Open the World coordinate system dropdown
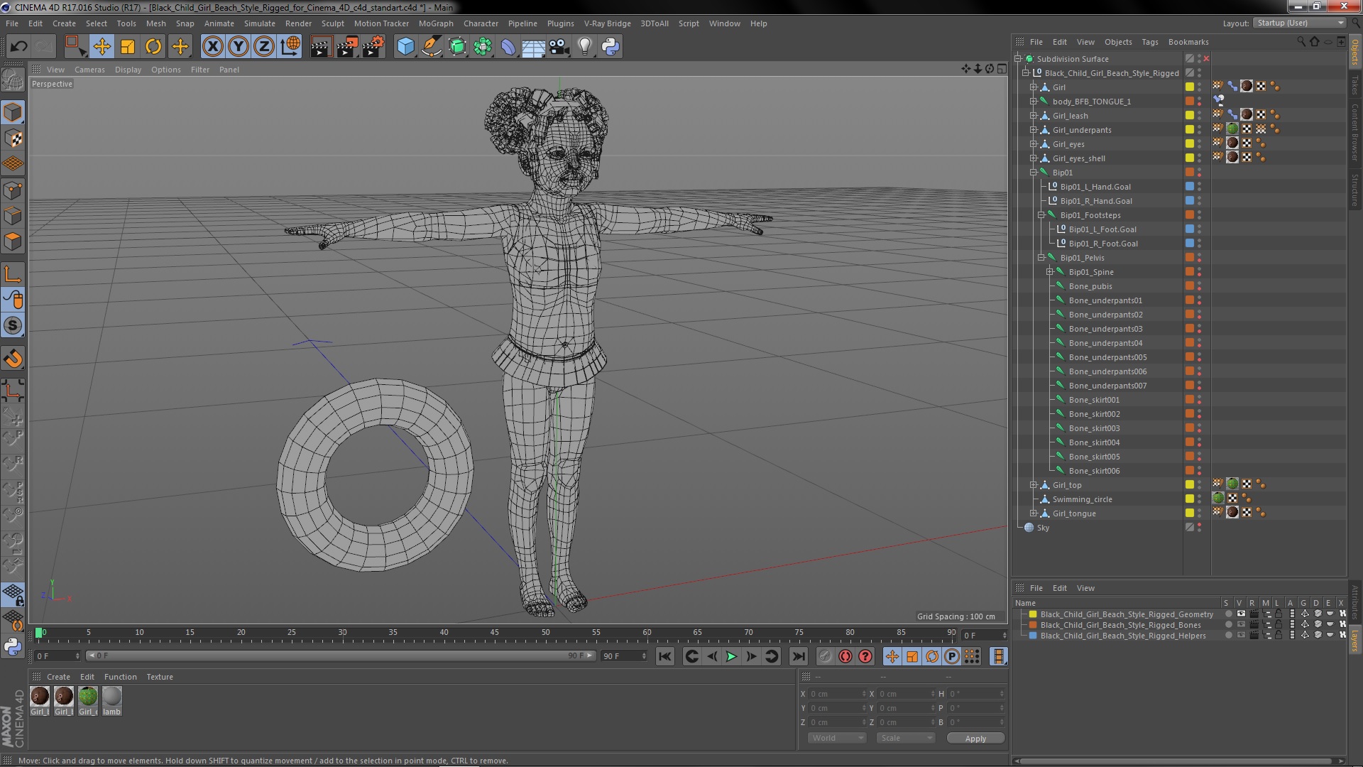 tap(837, 738)
